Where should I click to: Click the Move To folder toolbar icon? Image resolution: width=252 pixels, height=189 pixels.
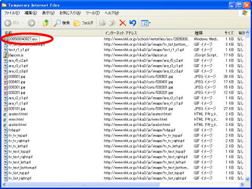102,23
